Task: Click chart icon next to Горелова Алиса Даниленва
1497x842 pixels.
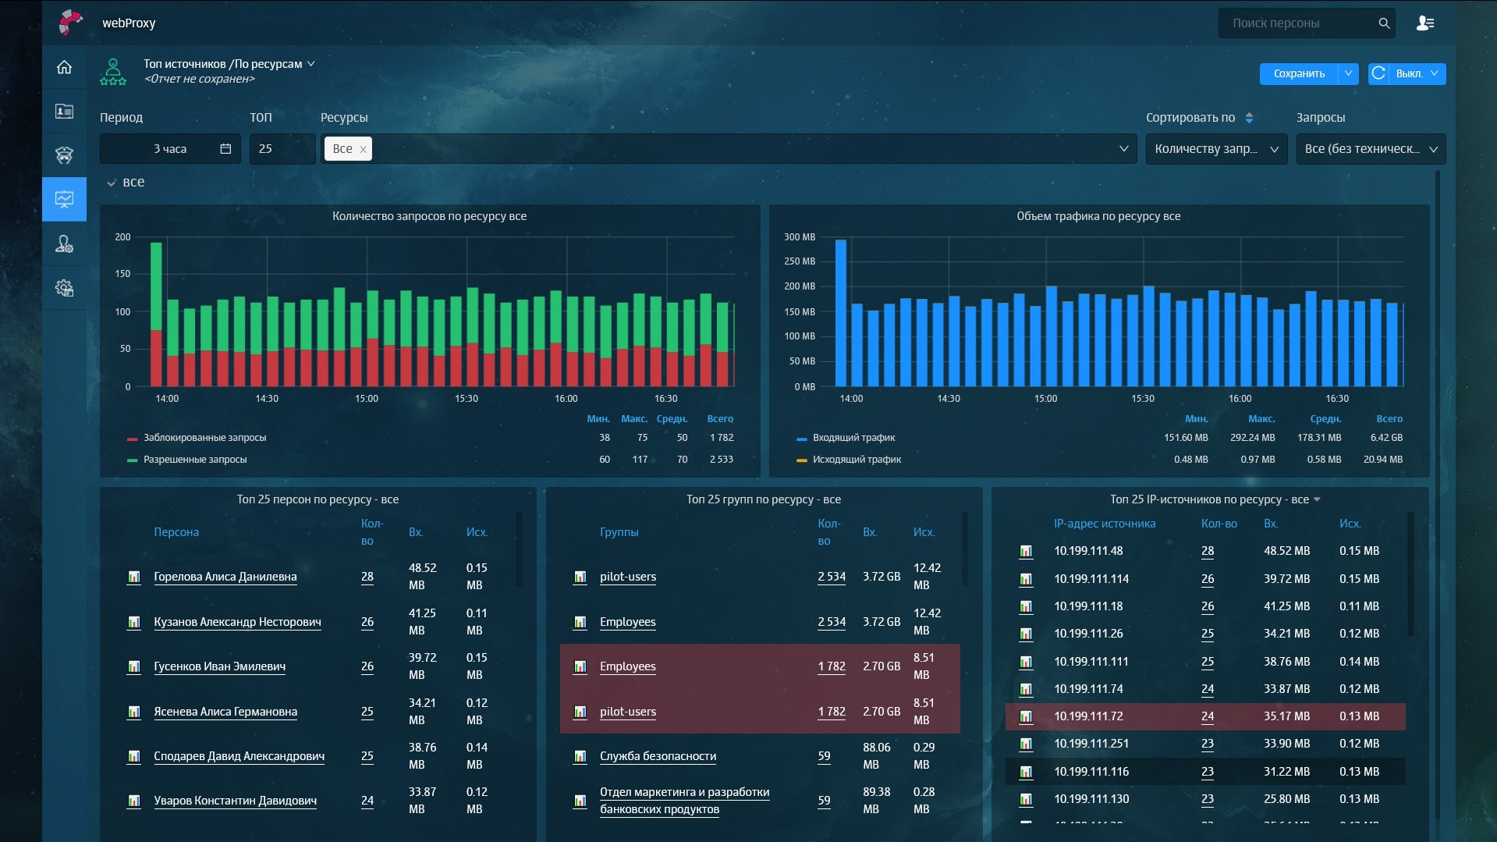Action: click(x=134, y=577)
